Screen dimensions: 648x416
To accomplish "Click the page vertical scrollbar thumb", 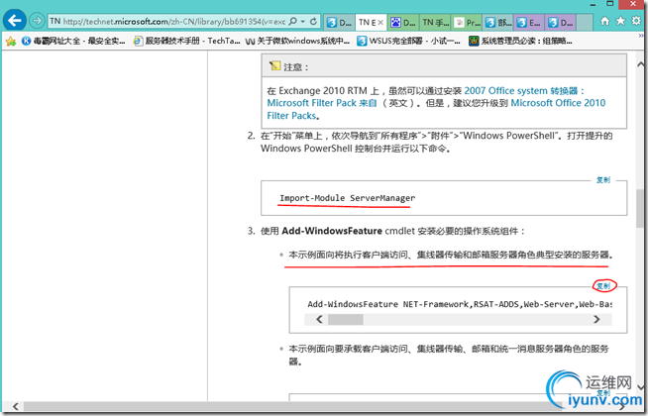I will pos(640,211).
